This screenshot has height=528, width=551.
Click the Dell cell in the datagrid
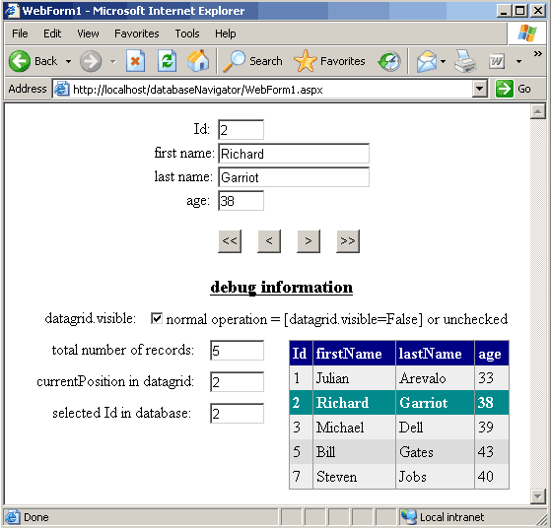point(435,428)
